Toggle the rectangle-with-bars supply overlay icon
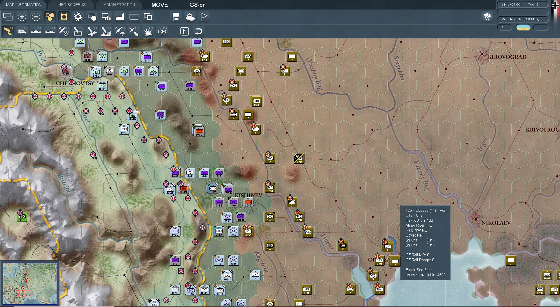Viewport: 560px width, 307px height. click(106, 17)
